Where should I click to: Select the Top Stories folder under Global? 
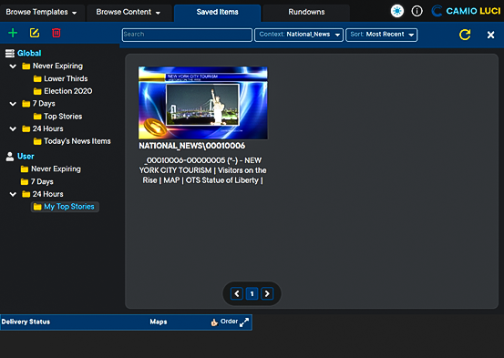click(57, 117)
